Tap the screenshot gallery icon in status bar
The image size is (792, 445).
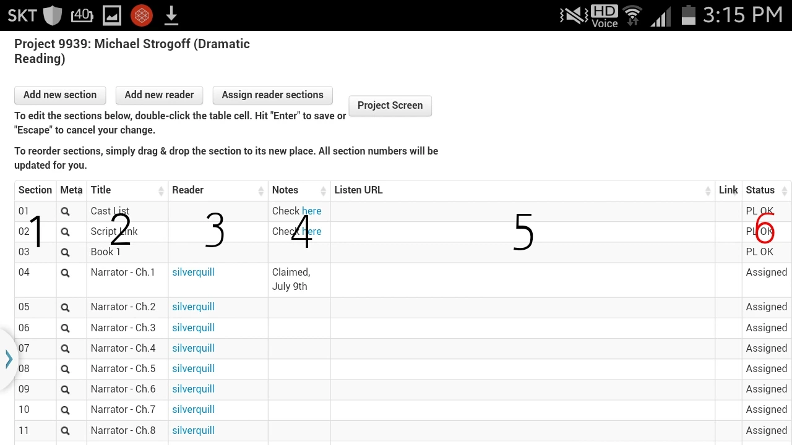pyautogui.click(x=111, y=15)
